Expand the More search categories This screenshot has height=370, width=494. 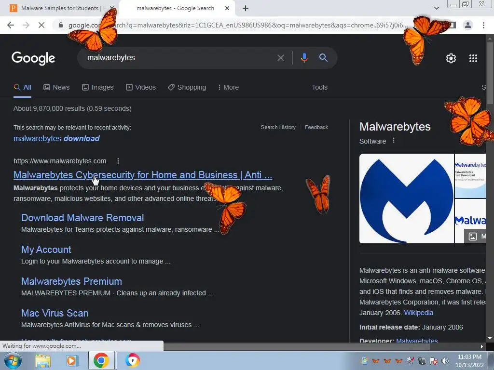pos(228,88)
